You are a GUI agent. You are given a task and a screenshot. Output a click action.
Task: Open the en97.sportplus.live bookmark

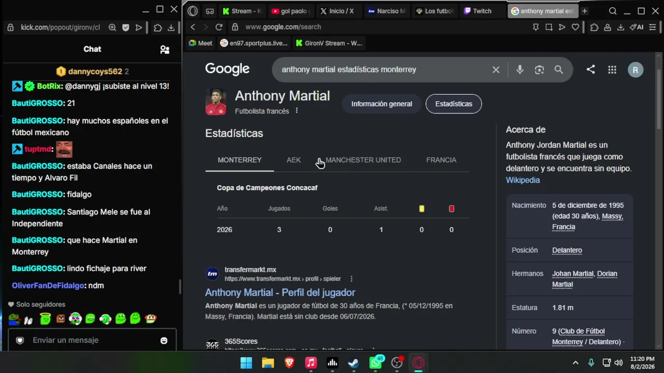[x=254, y=44]
